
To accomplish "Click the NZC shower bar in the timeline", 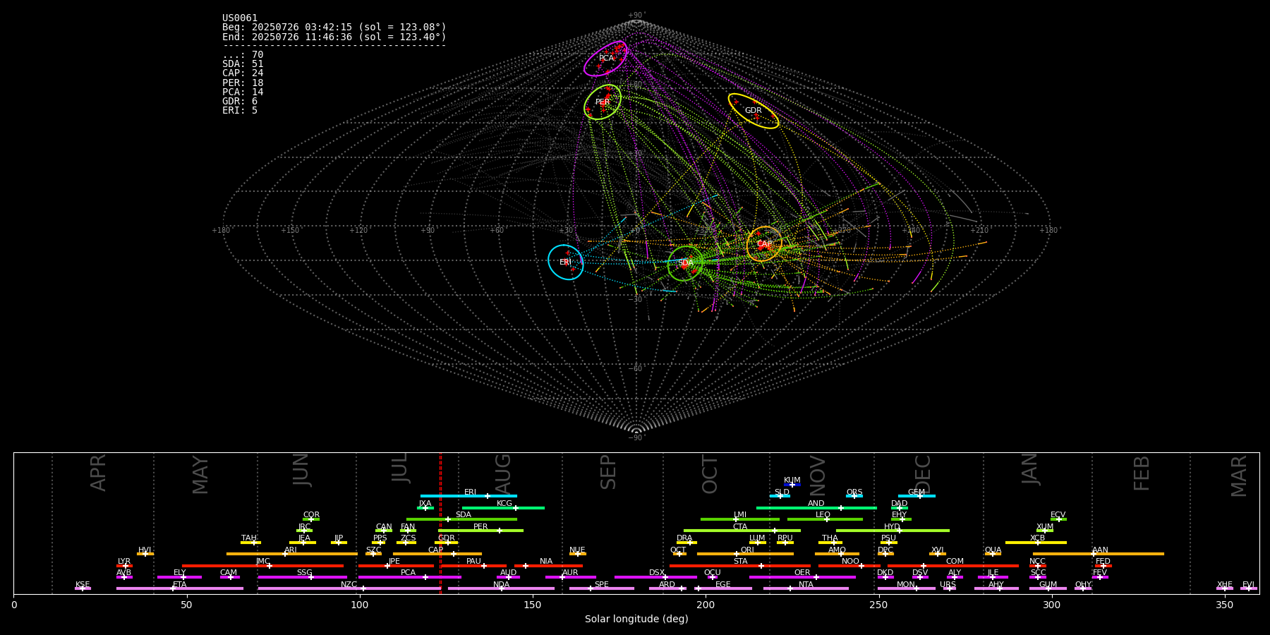I will pyautogui.click(x=349, y=588).
